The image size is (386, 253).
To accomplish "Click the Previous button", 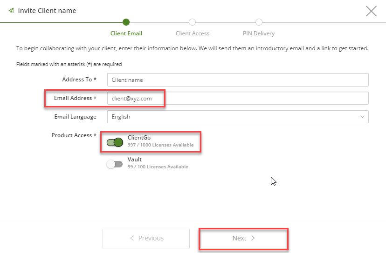I will click(x=146, y=239).
